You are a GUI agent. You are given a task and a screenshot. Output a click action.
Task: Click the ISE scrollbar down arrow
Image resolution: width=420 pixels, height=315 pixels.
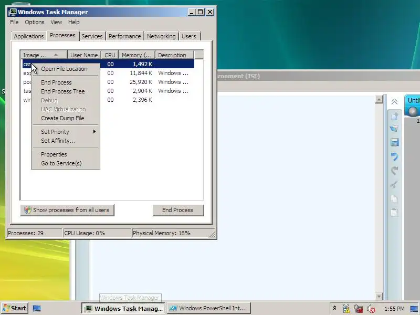pos(379,296)
